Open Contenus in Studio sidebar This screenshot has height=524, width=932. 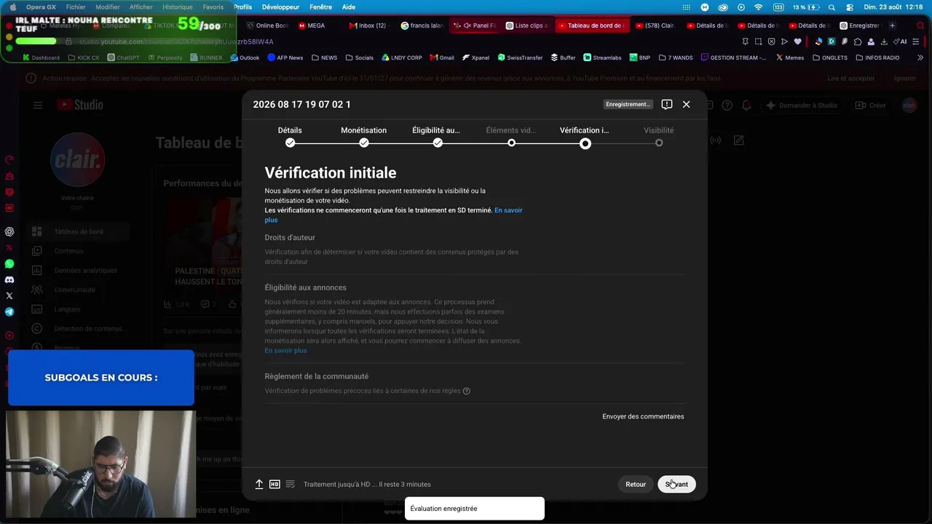[70, 251]
